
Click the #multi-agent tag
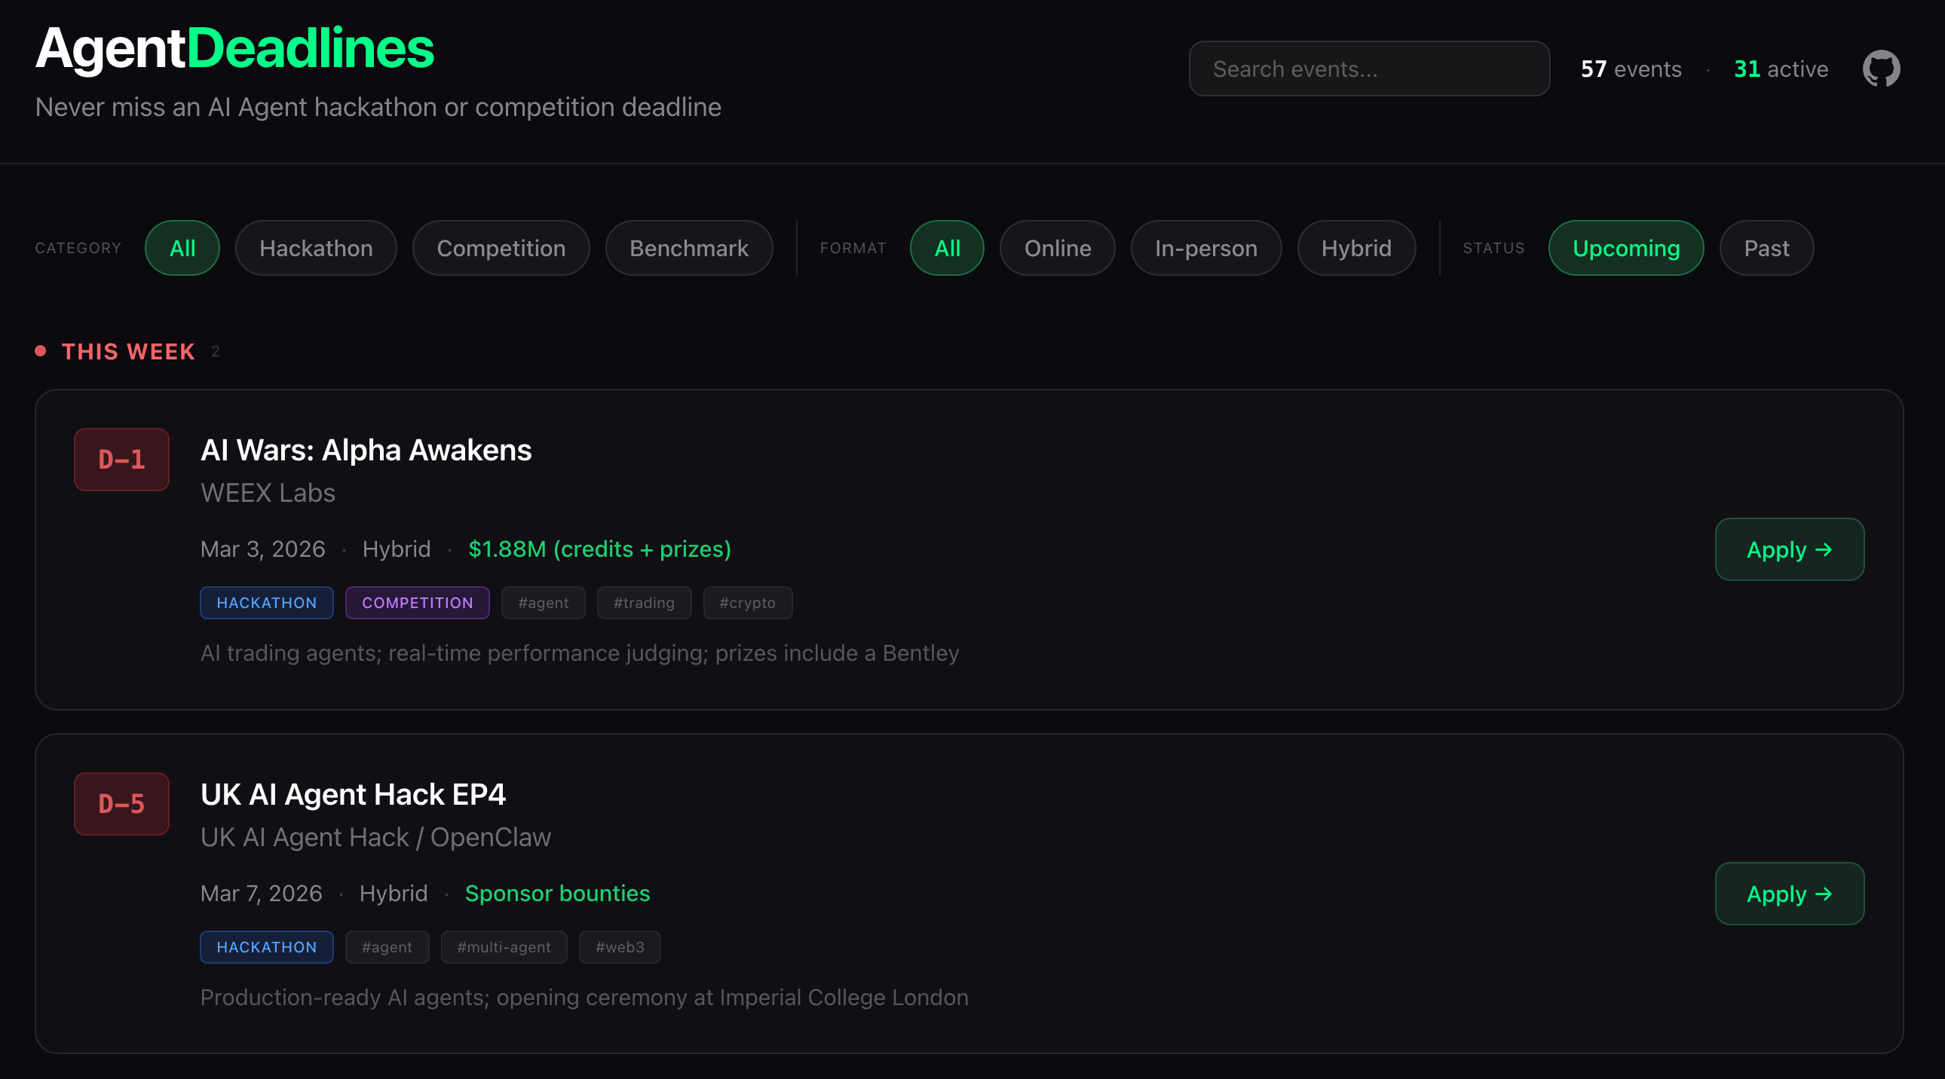504,947
